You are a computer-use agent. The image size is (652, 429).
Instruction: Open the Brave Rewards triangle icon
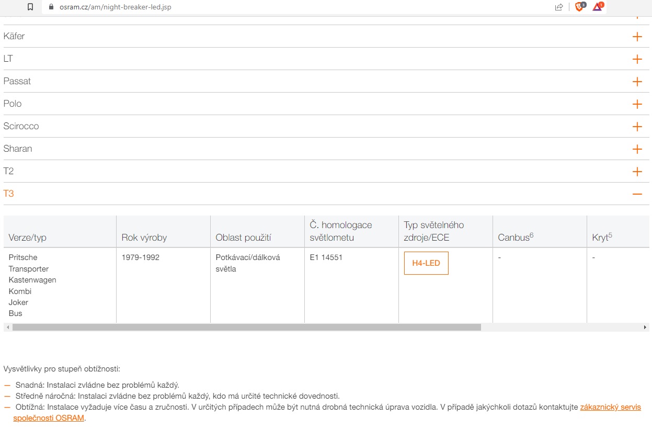point(598,7)
